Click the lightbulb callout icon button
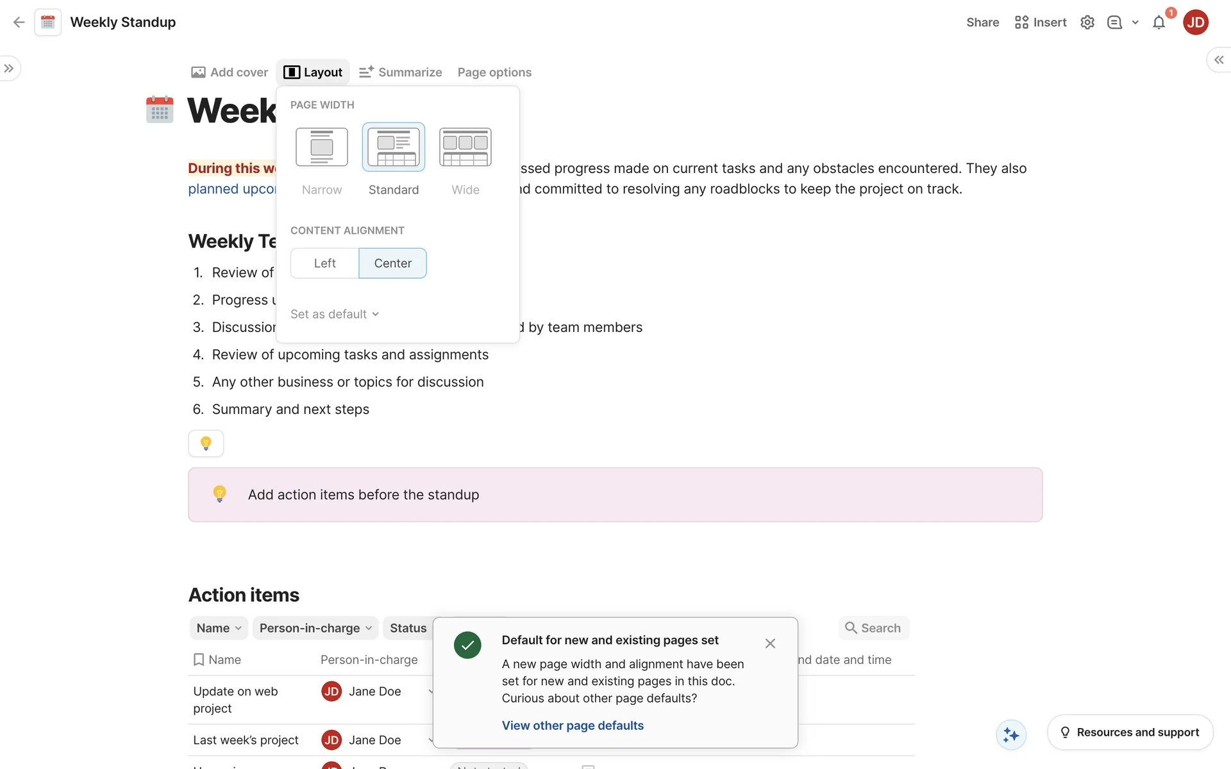The width and height of the screenshot is (1231, 769). coord(206,443)
